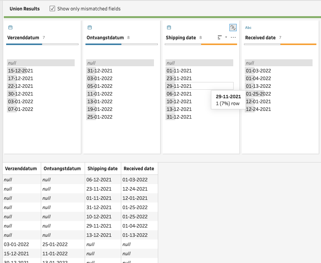Click the Received date column header in the grid
Image resolution: width=321 pixels, height=263 pixels.
point(139,169)
